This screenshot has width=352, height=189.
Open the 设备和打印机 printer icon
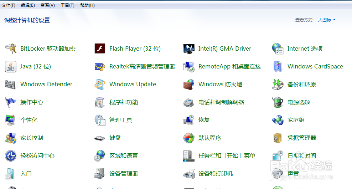click(x=189, y=174)
